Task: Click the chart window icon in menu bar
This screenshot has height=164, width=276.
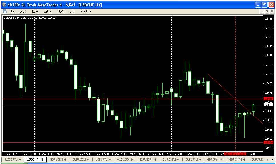Action: coord(4,11)
